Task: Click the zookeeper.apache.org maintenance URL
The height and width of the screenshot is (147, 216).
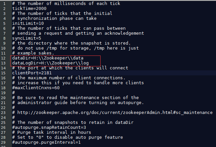Action: click(x=115, y=113)
